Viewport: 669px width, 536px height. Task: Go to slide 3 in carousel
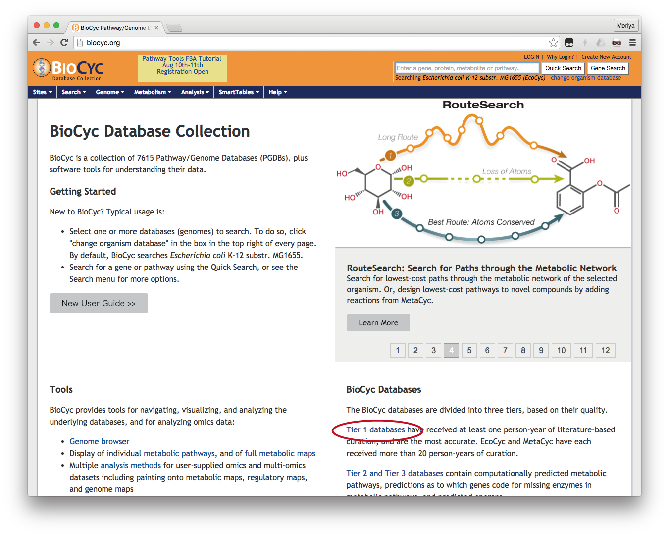(x=433, y=350)
